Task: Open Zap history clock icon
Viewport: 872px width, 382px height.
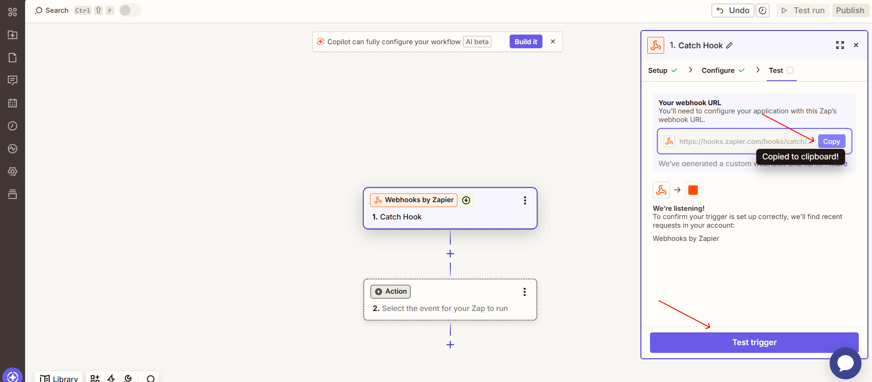Action: pyautogui.click(x=12, y=126)
